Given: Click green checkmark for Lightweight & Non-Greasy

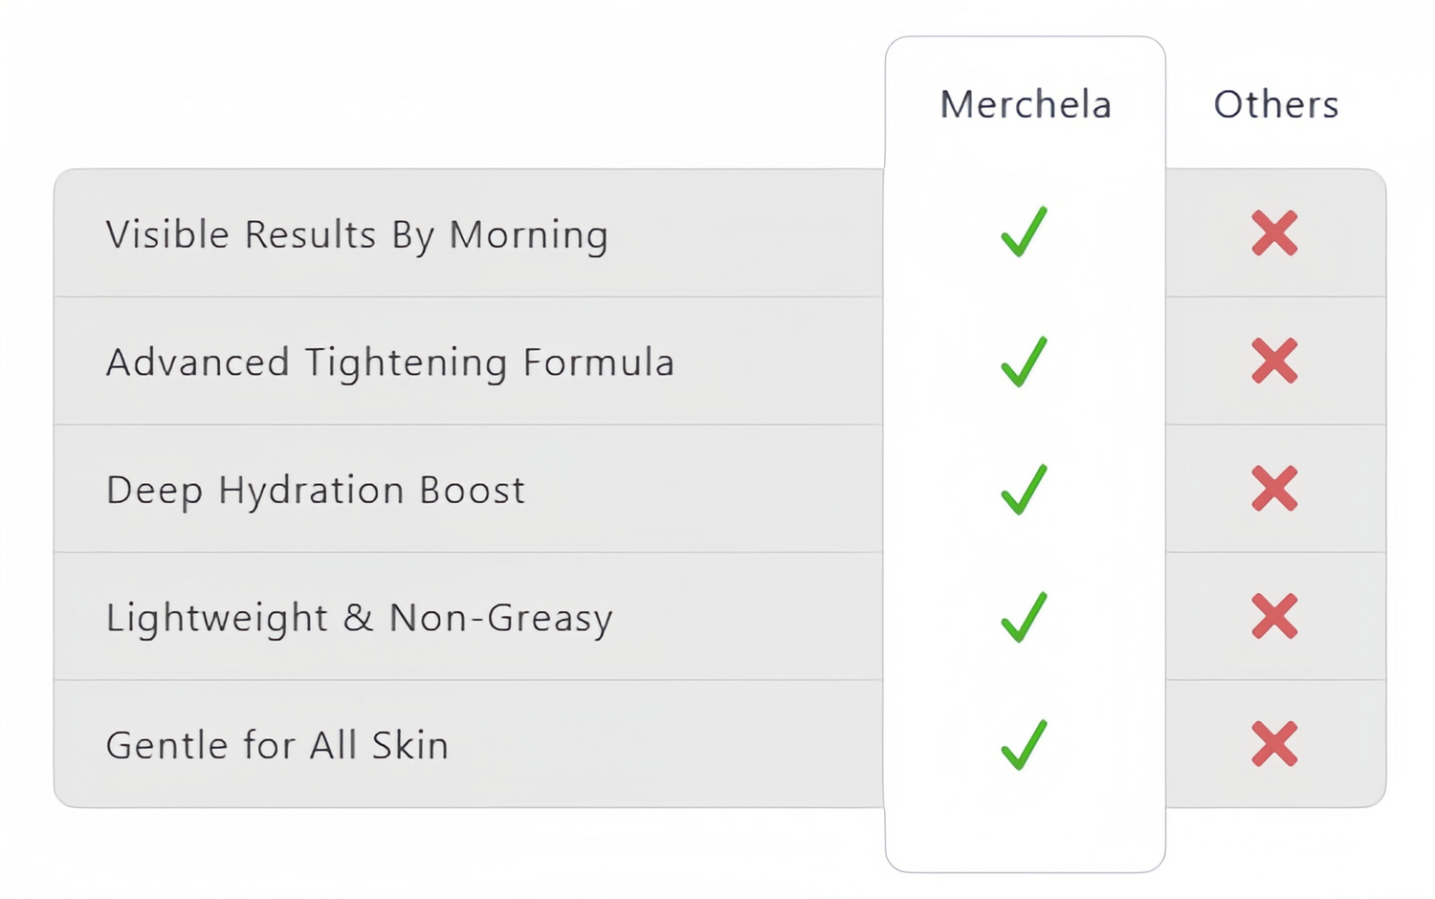Looking at the screenshot, I should click(x=1024, y=617).
